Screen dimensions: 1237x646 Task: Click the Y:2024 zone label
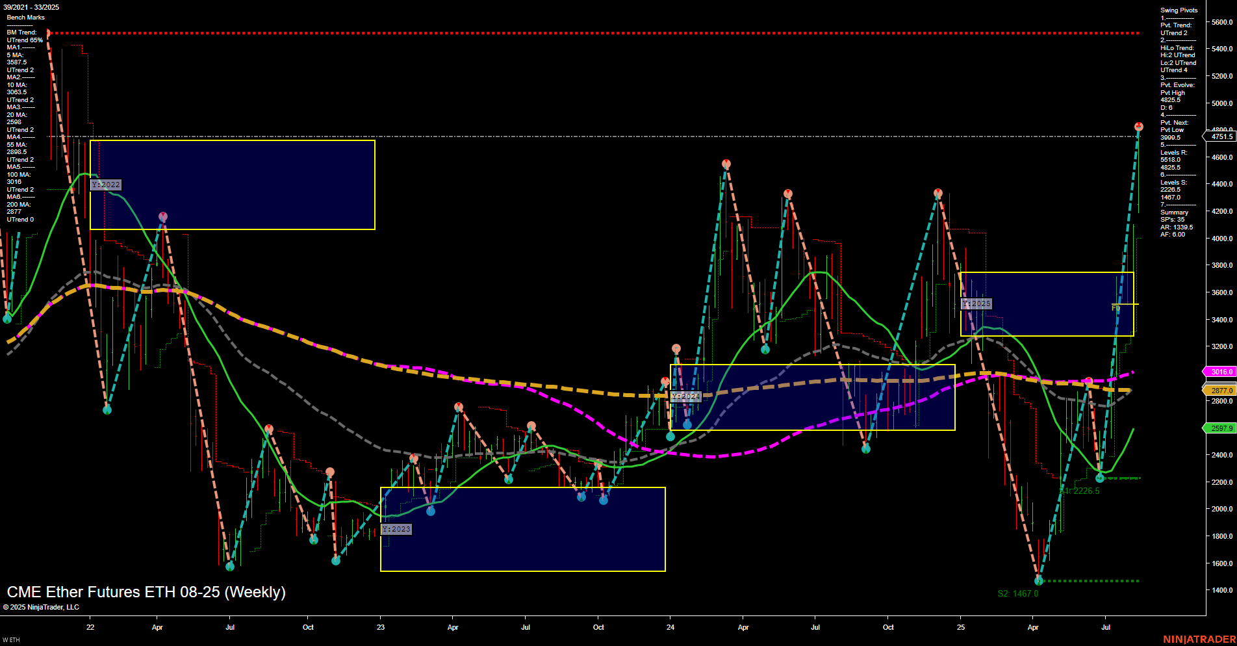(x=686, y=395)
